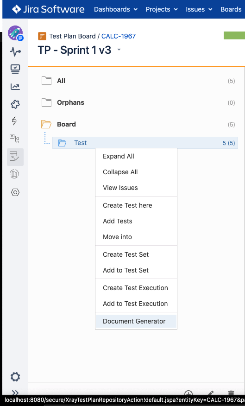Open project settings gear icon

click(x=15, y=377)
